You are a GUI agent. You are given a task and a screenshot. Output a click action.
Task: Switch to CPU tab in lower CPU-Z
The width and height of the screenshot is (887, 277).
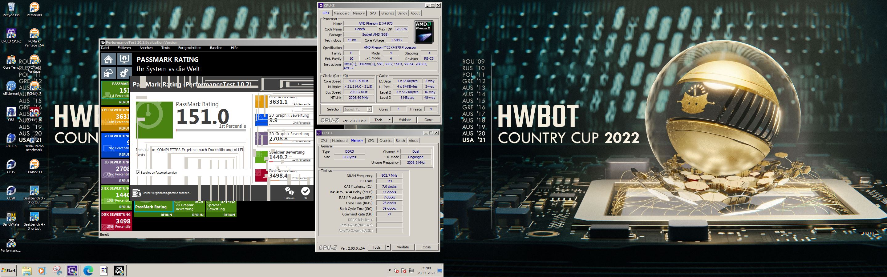[x=324, y=140]
